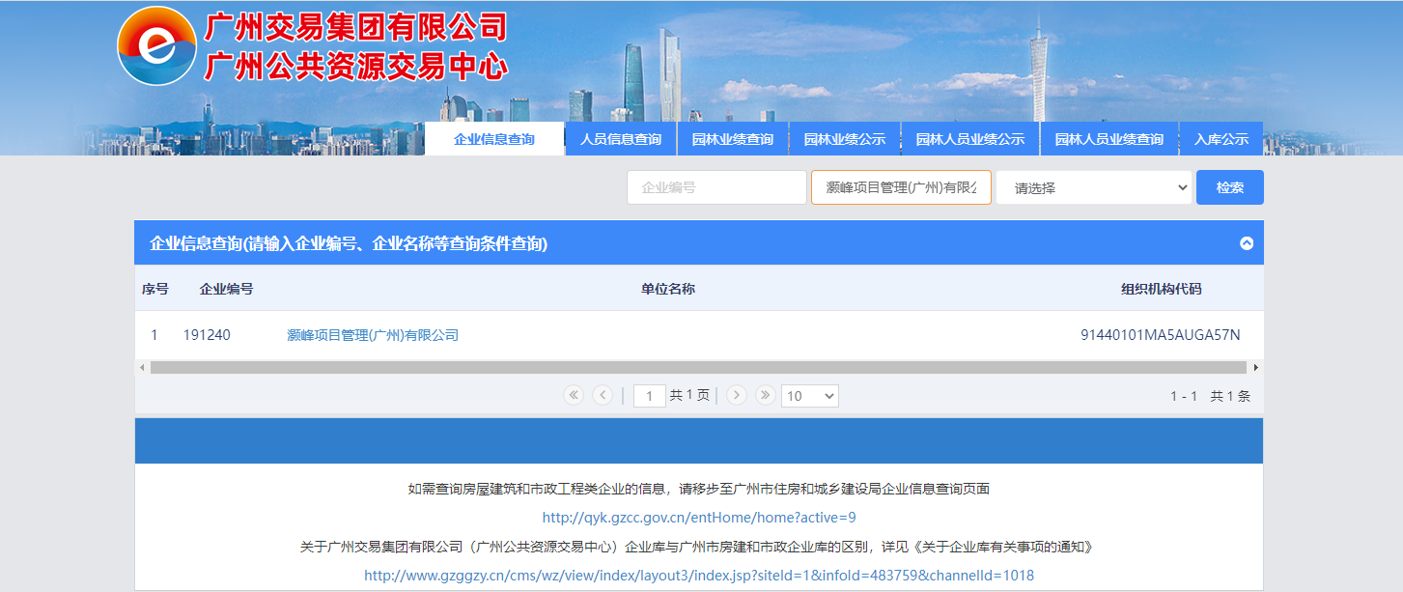Open company link 灏峰项目管理(广州)有限公司
This screenshot has height=592, width=1403.
[x=373, y=335]
